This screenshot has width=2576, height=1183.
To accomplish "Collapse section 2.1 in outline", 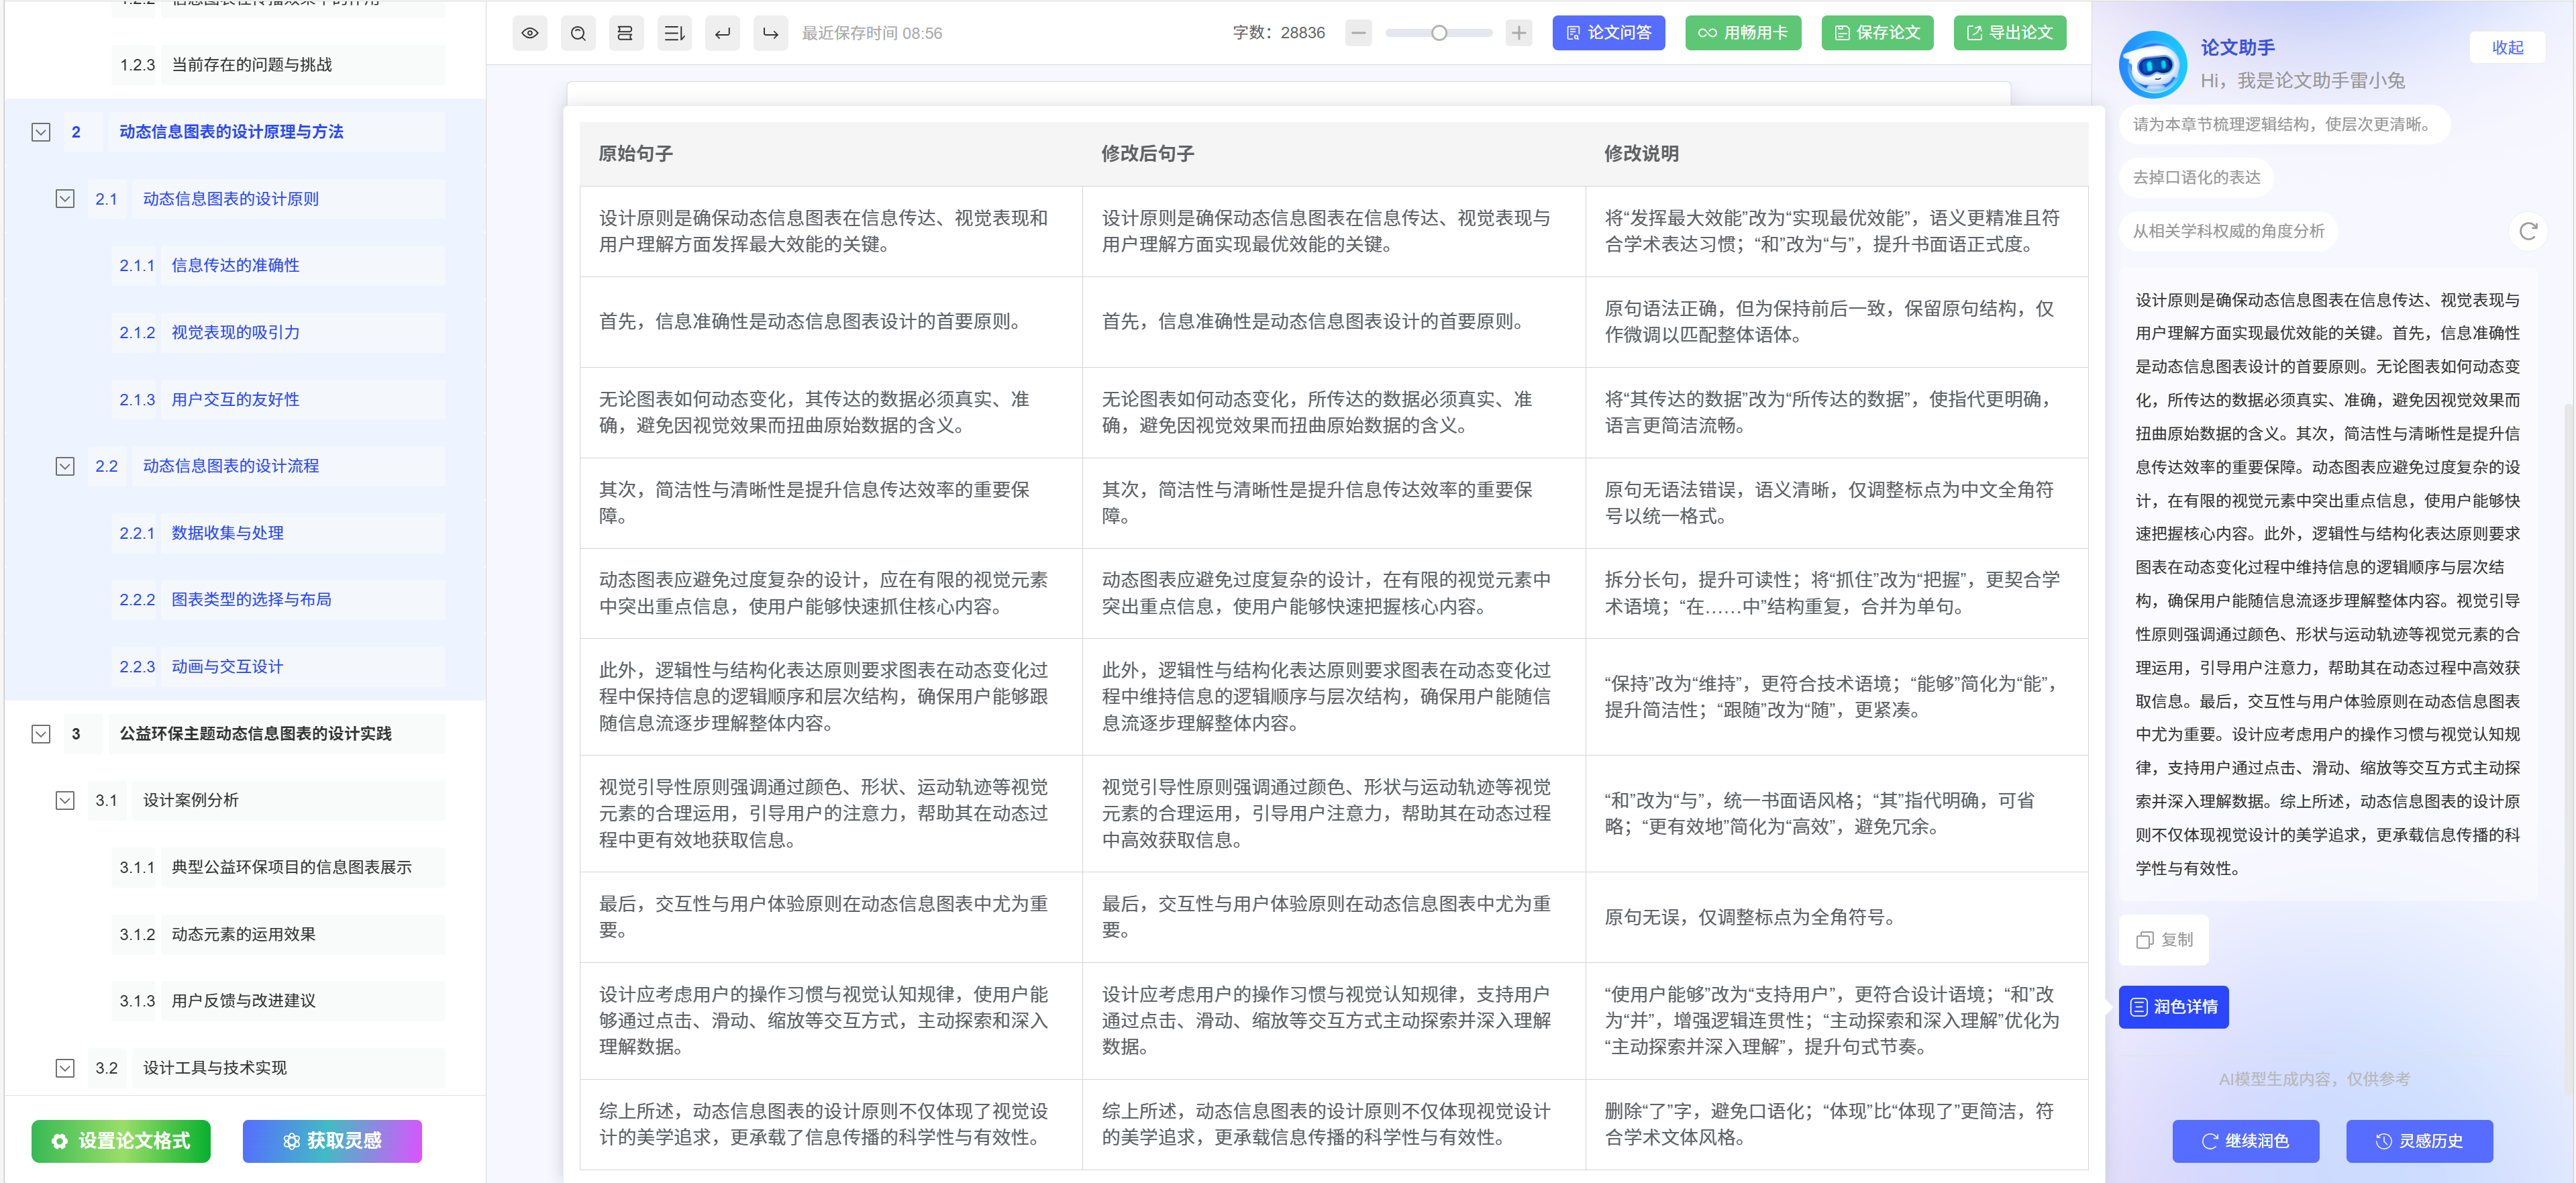I will tap(65, 199).
